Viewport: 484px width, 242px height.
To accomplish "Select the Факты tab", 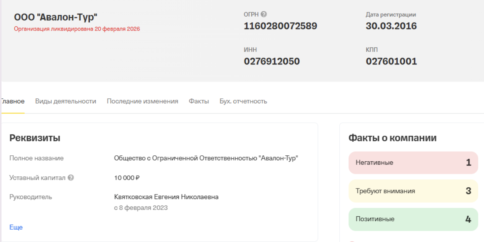I will click(199, 101).
